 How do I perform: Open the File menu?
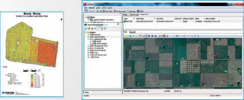pyautogui.click(x=85, y=8)
